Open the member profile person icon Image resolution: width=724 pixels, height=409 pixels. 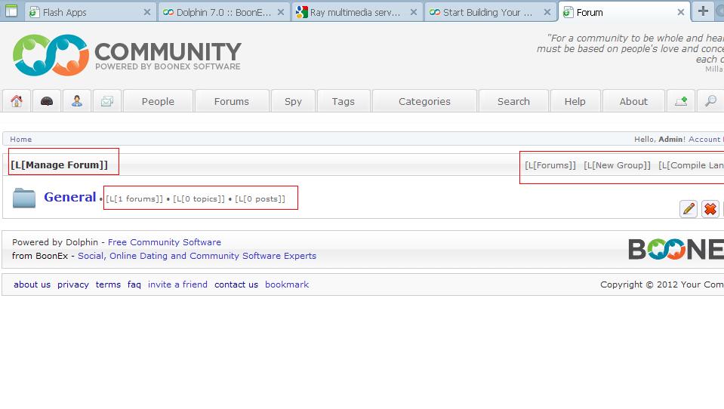click(x=77, y=101)
